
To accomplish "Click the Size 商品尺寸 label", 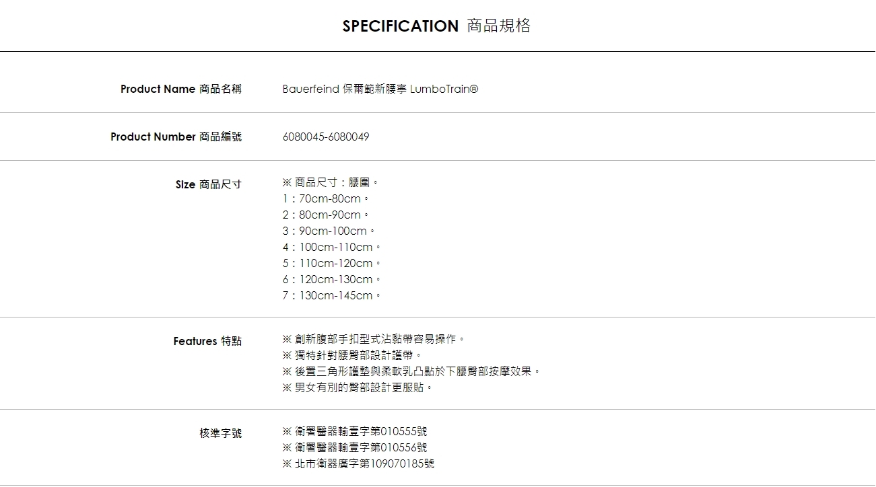I will pyautogui.click(x=208, y=184).
